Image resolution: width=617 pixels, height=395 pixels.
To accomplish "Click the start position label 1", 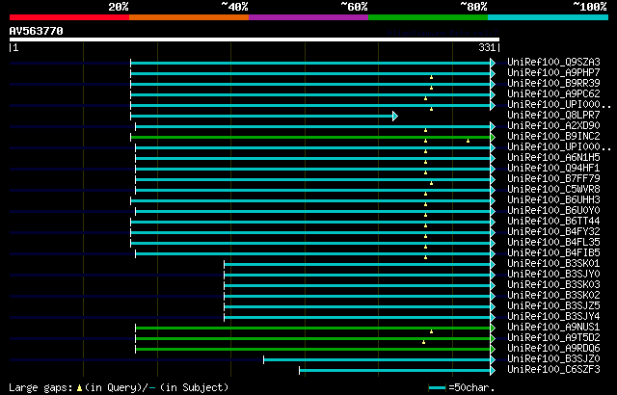I will pyautogui.click(x=15, y=47).
